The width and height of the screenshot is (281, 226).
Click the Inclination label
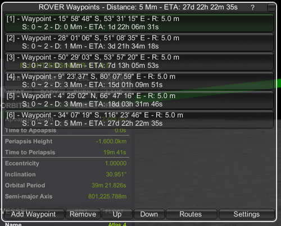20,174
